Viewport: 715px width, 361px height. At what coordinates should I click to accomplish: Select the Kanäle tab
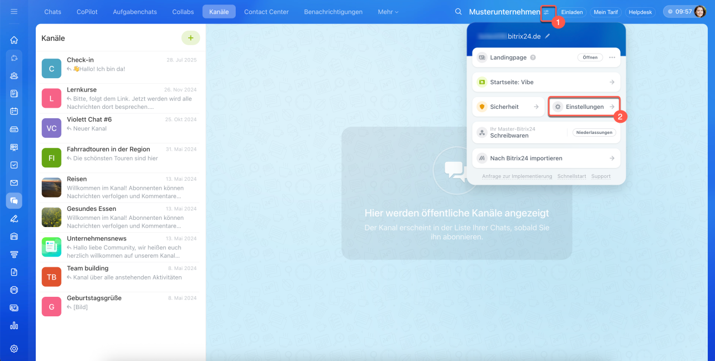pyautogui.click(x=219, y=12)
